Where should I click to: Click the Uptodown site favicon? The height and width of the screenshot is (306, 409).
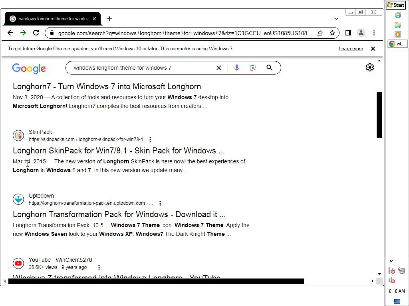18,199
